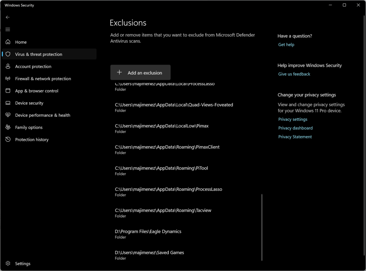This screenshot has height=271, width=366.
Task: Click the Firewall & network protection icon
Action: (8, 79)
